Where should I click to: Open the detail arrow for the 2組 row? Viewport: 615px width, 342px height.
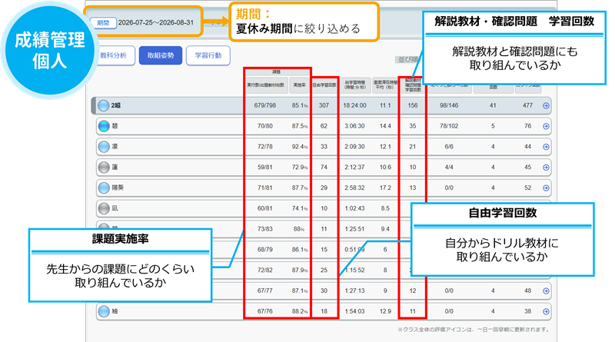coord(546,105)
